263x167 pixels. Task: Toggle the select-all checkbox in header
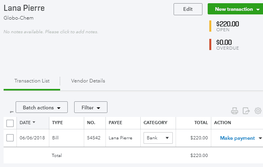click(10, 123)
